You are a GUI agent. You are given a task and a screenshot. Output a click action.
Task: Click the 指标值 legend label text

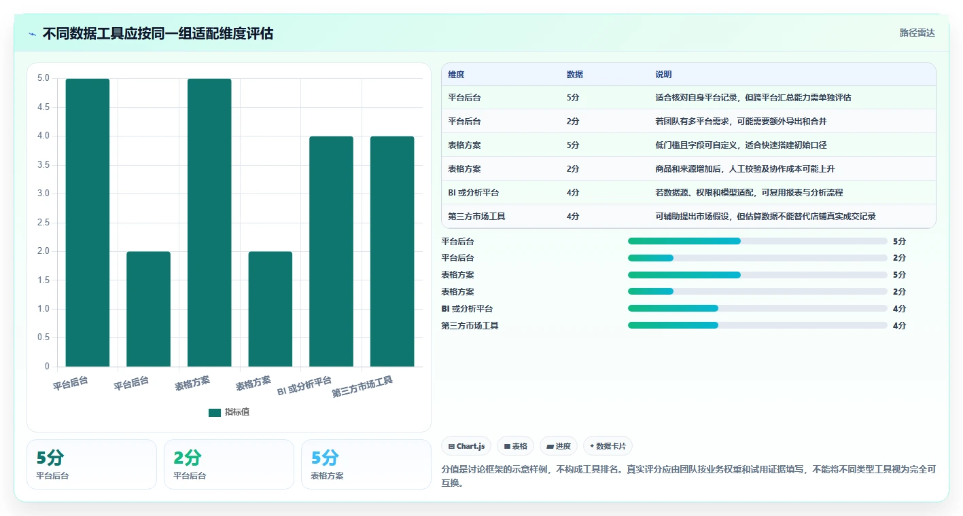coord(237,412)
